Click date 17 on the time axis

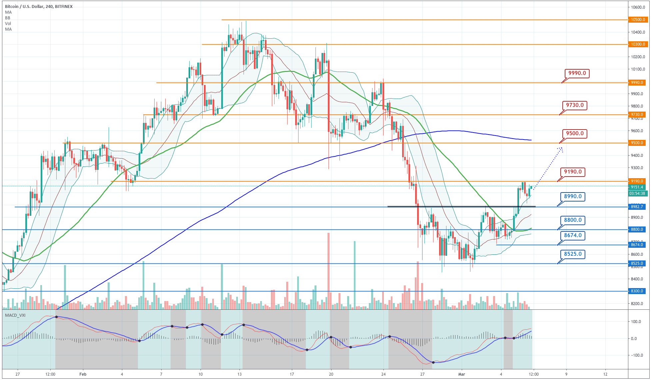[x=292, y=374]
